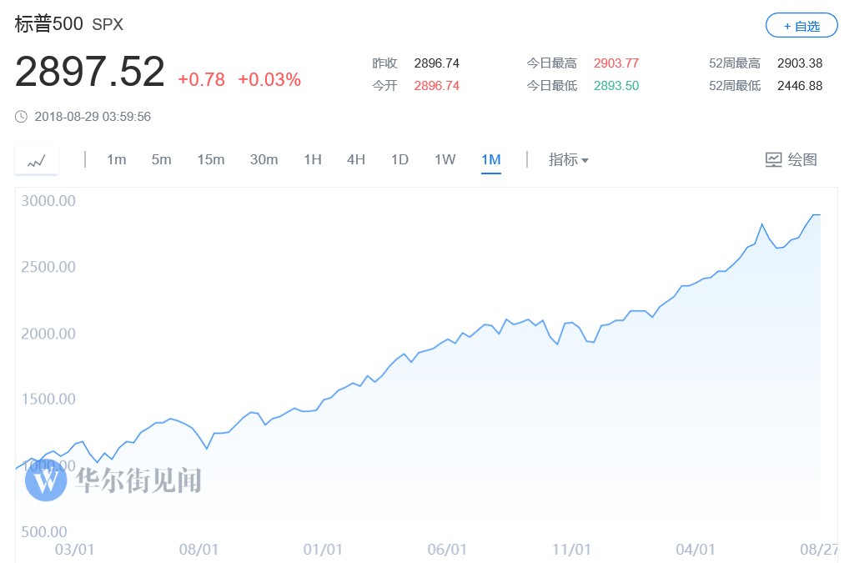Image resolution: width=844 pixels, height=563 pixels.
Task: Switch to the 5m interval
Action: tap(161, 159)
